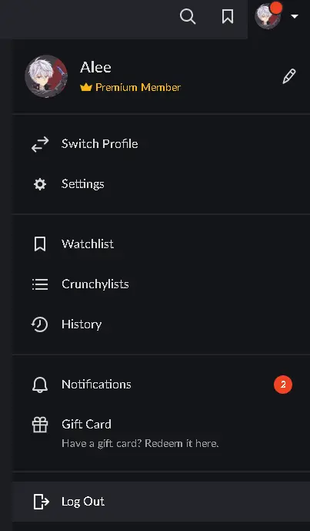This screenshot has height=531, width=310.
Task: Click the small avatar in header
Action: [268, 16]
